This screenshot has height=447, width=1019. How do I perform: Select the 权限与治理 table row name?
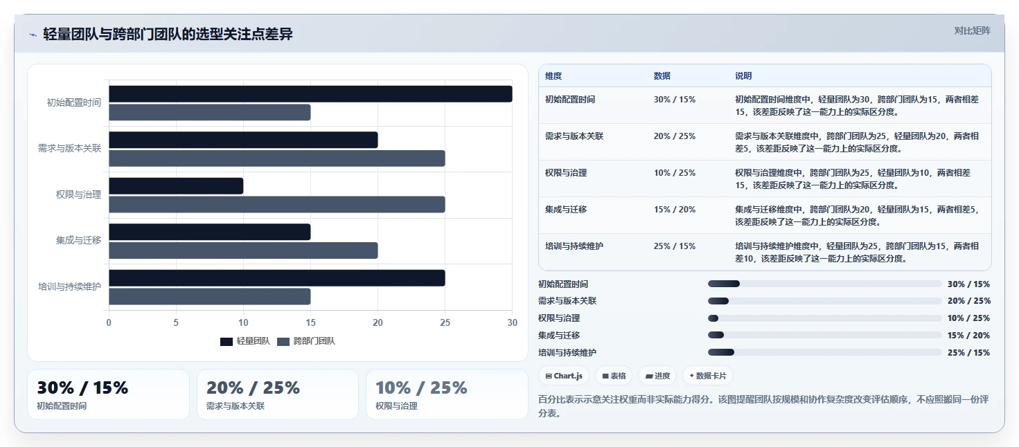[x=566, y=173]
